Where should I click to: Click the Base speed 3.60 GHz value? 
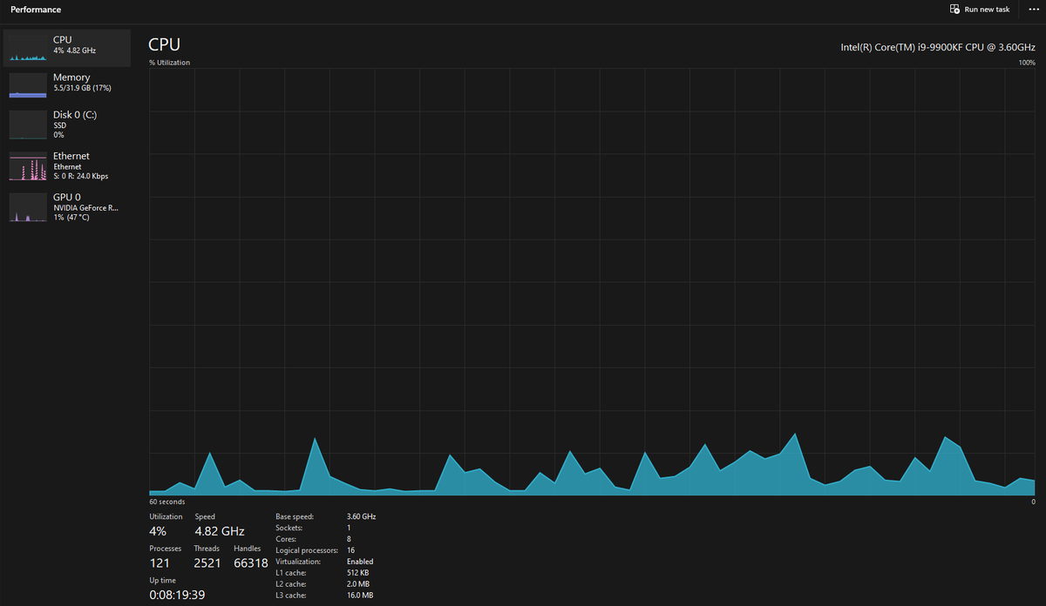point(361,516)
